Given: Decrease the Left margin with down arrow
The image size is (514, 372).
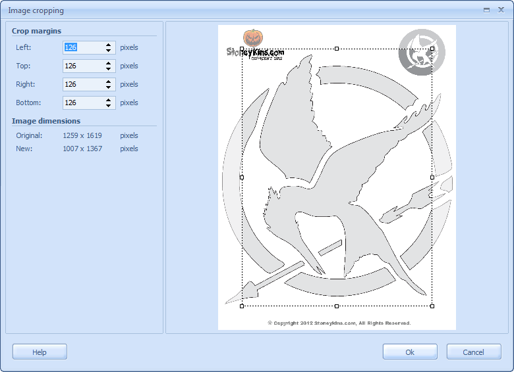Looking at the screenshot, I should pos(109,51).
